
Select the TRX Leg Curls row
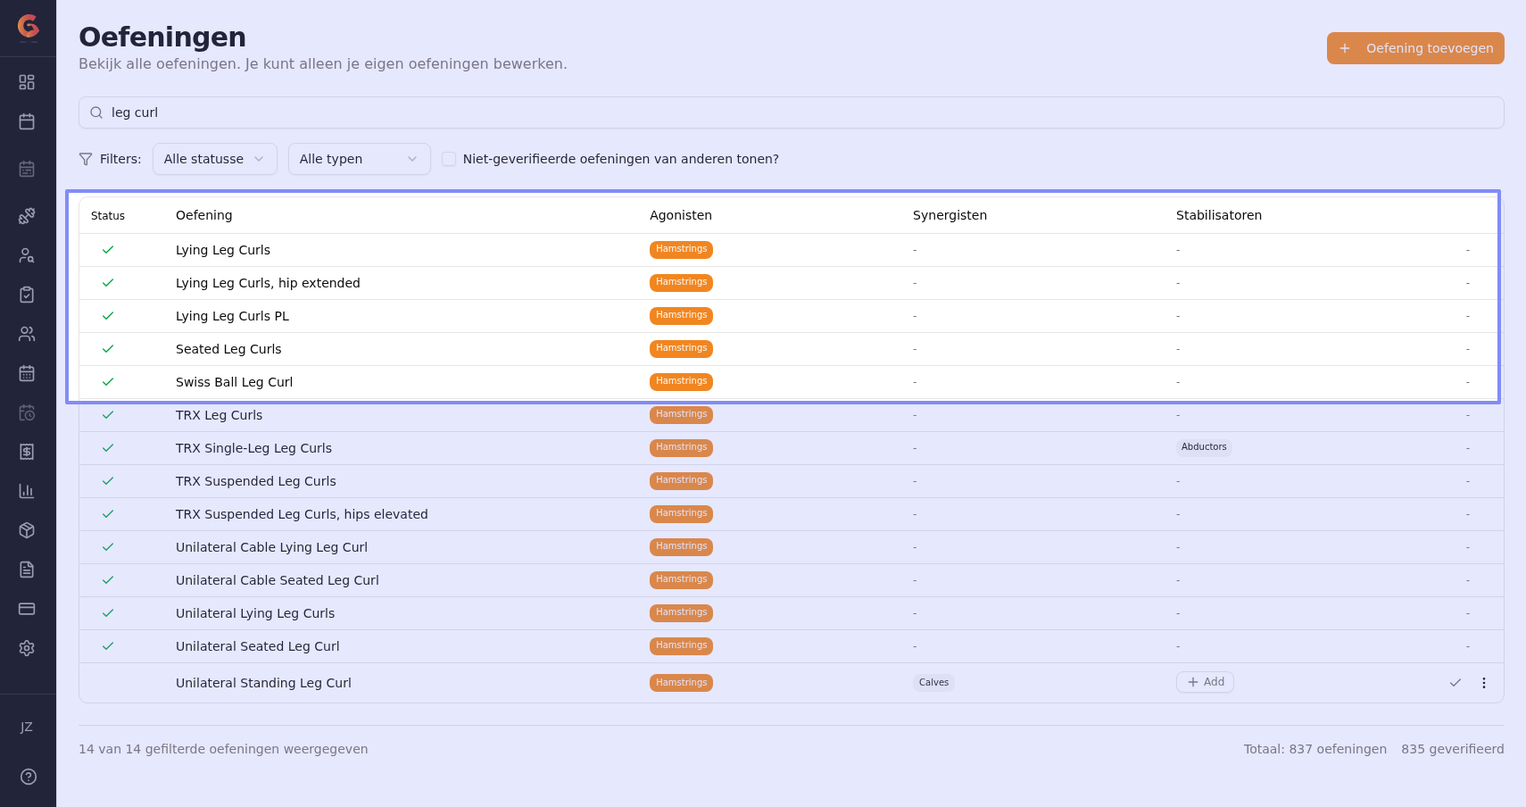coord(792,415)
